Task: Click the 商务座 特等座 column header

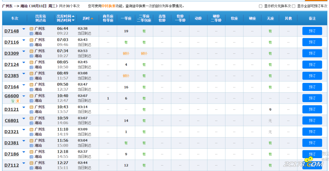Action: (x=108, y=18)
